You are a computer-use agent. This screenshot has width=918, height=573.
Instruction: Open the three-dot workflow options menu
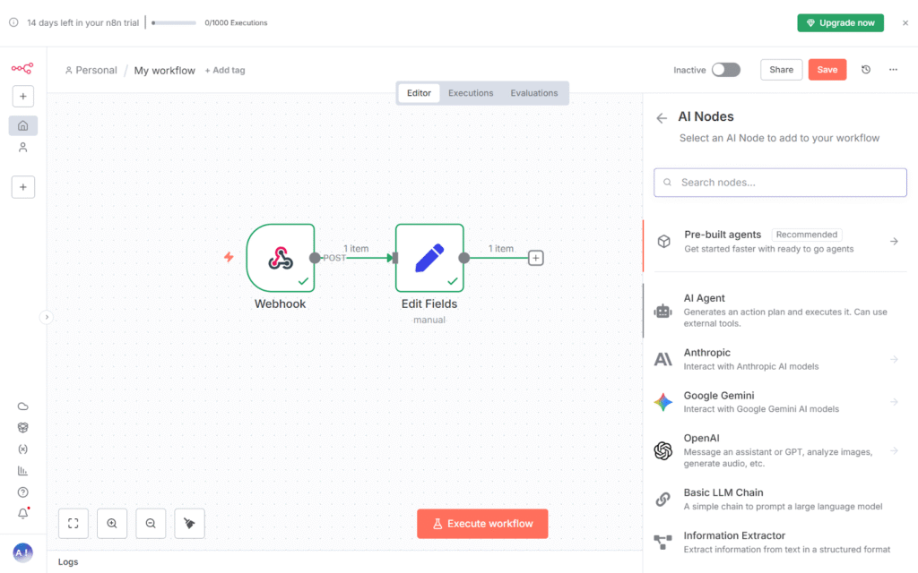click(x=894, y=70)
